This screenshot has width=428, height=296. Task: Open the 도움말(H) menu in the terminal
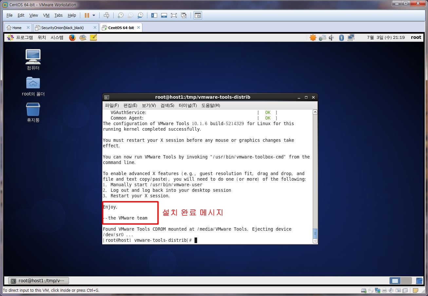211,106
